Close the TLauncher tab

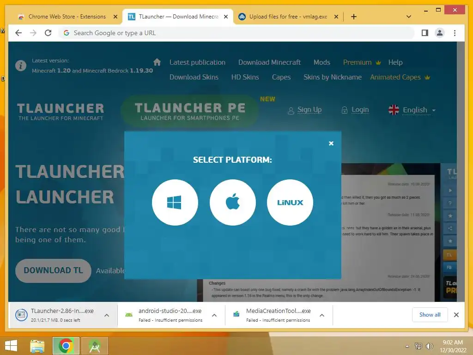coord(225,17)
